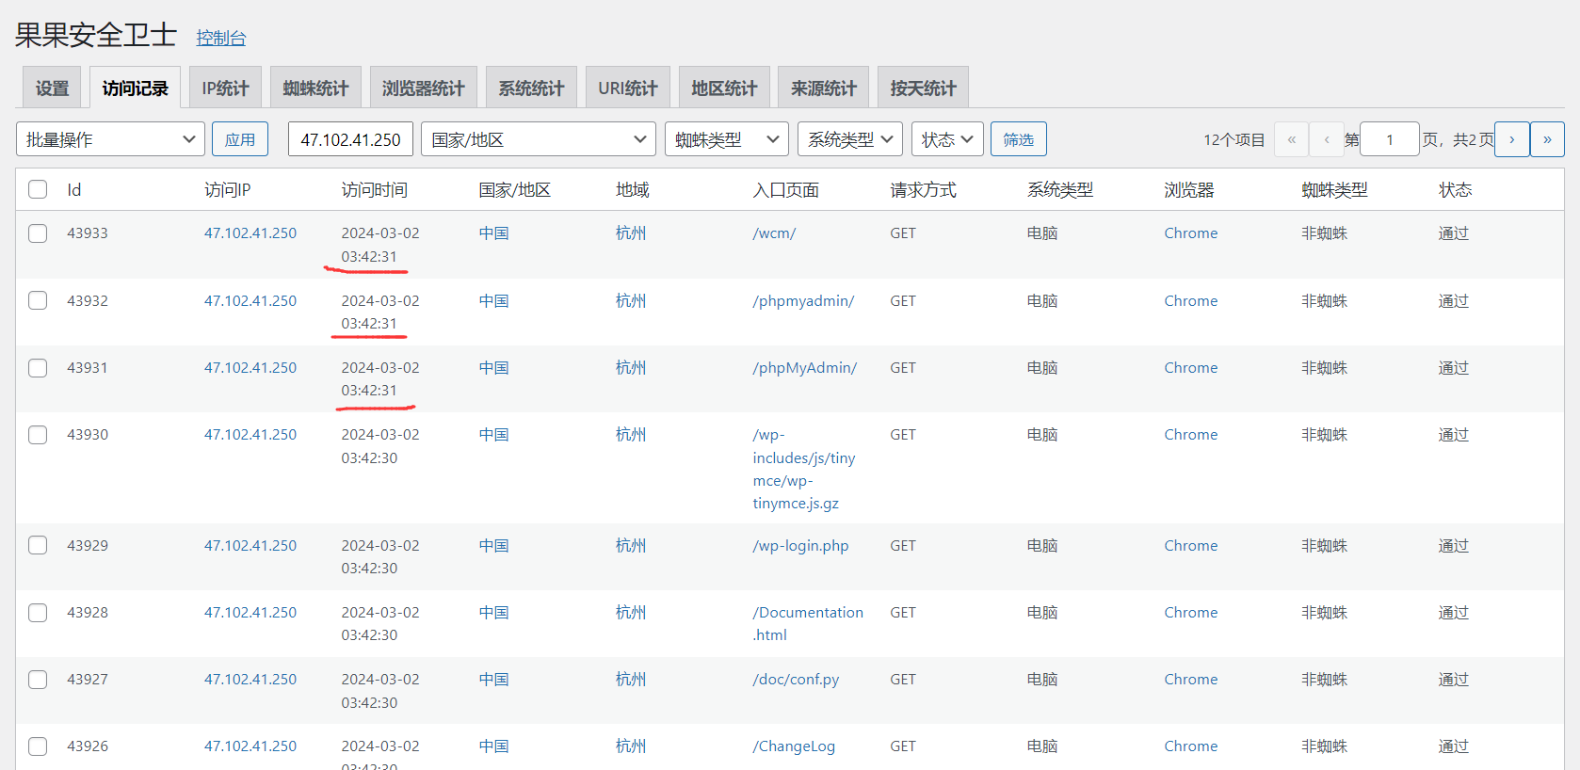Go to next page arrow
The image size is (1580, 770).
1511,139
